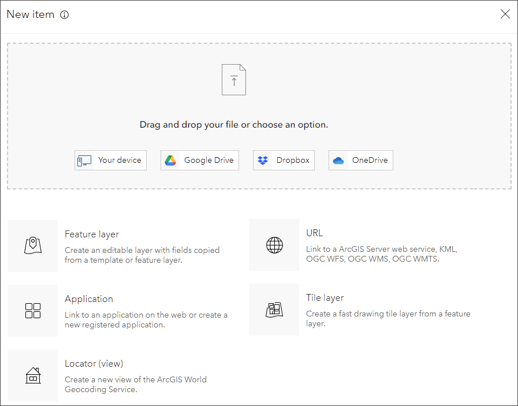Click the OneDrive cloud icon
The image size is (518, 406).
tap(338, 161)
